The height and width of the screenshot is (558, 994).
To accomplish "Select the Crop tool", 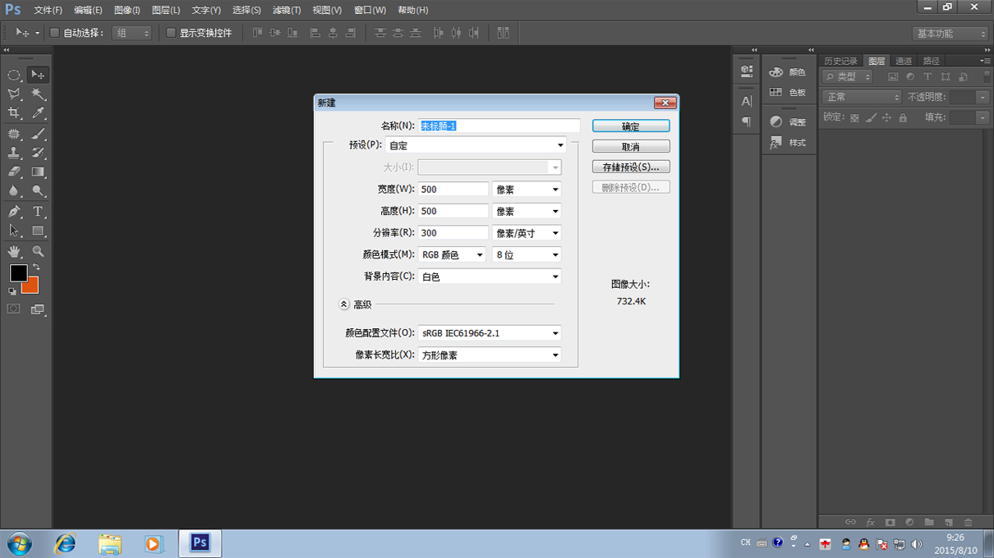I will click(x=14, y=113).
